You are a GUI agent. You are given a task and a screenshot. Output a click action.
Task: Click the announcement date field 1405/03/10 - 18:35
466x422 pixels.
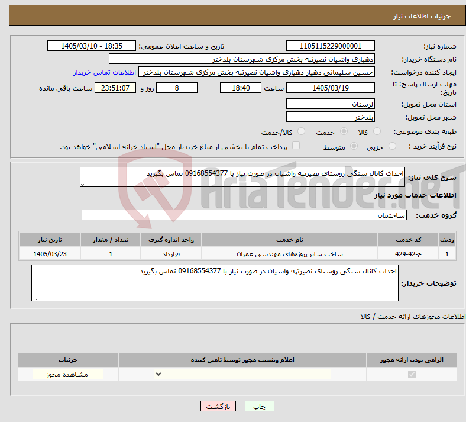click(92, 46)
